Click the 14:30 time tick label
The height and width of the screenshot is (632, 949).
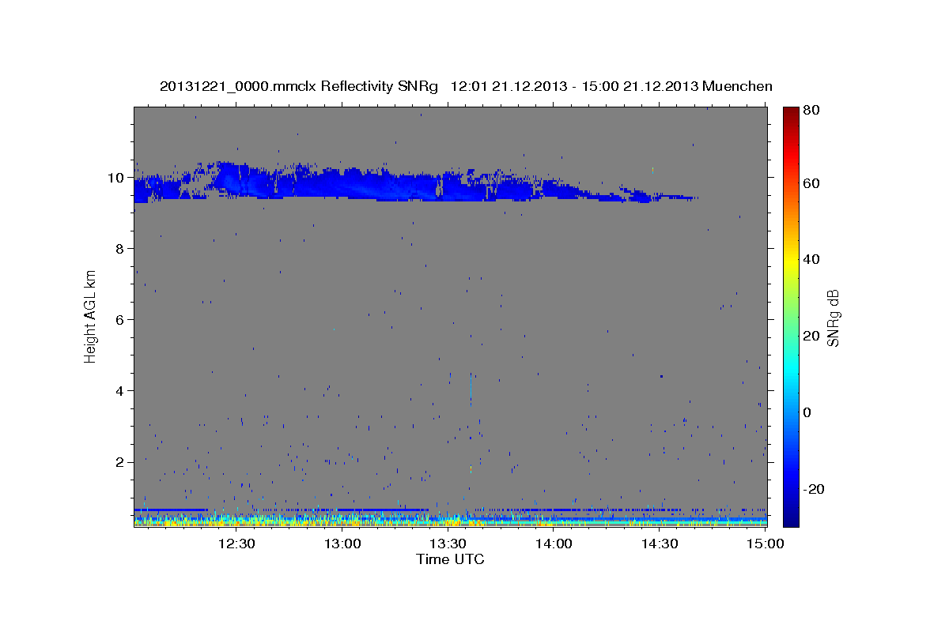(x=660, y=544)
